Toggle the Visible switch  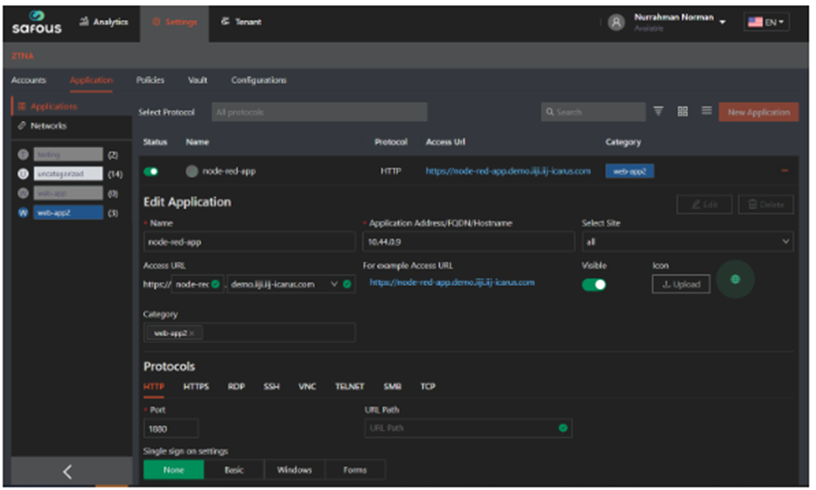[594, 285]
